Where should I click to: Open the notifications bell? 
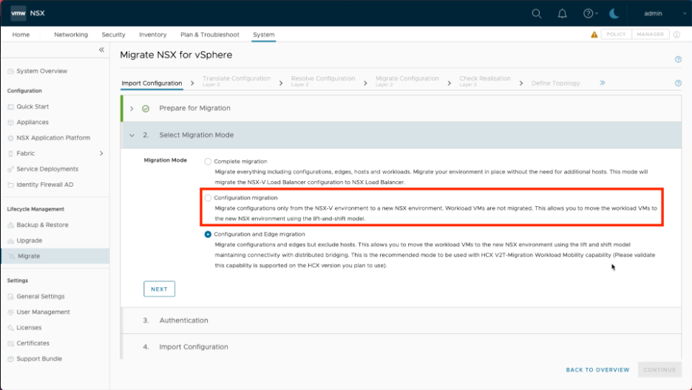click(563, 13)
